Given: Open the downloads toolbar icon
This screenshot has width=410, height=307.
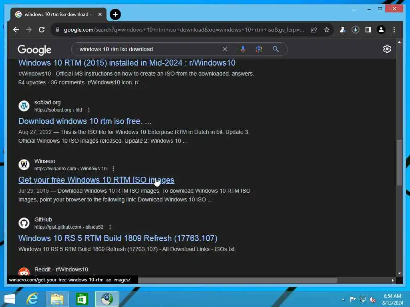Looking at the screenshot, I should coord(356,30).
